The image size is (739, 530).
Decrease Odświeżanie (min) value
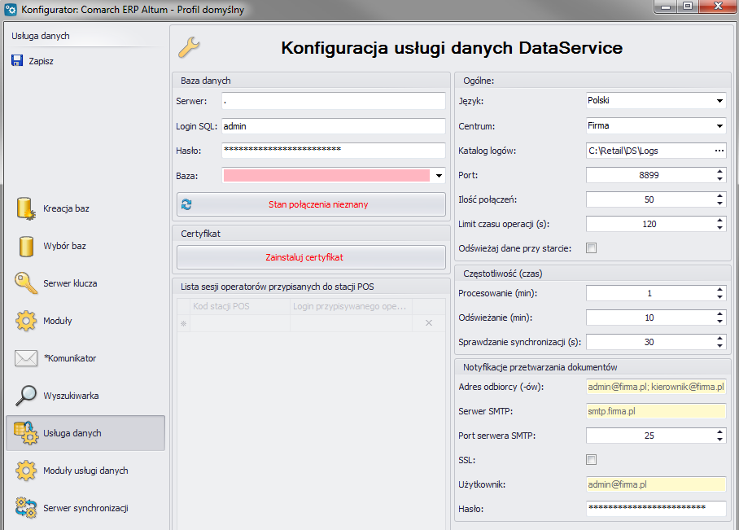[x=719, y=321]
